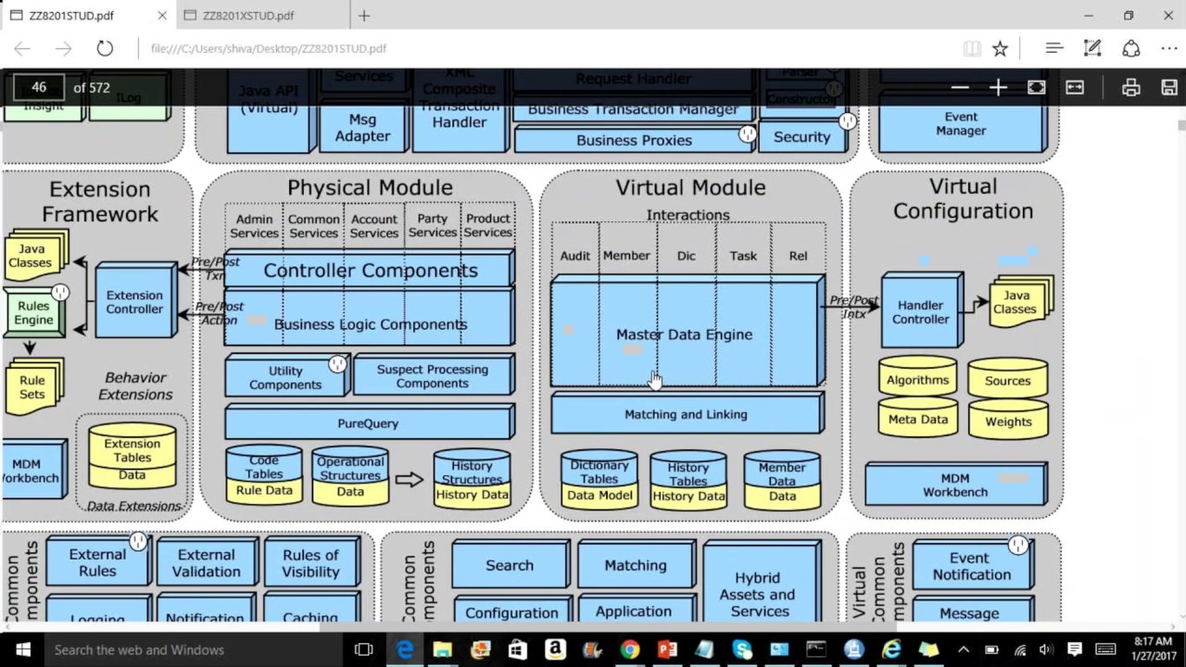Zoom in on the PDF document
This screenshot has height=667, width=1186.
(998, 87)
